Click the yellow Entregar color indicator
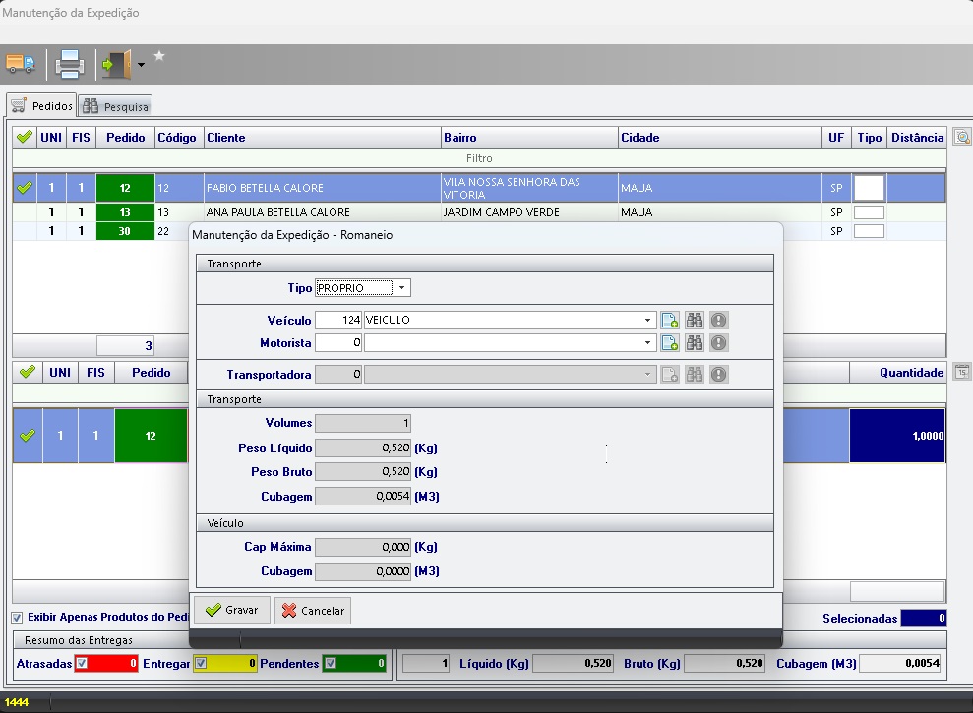The width and height of the screenshot is (973, 713). click(x=232, y=664)
